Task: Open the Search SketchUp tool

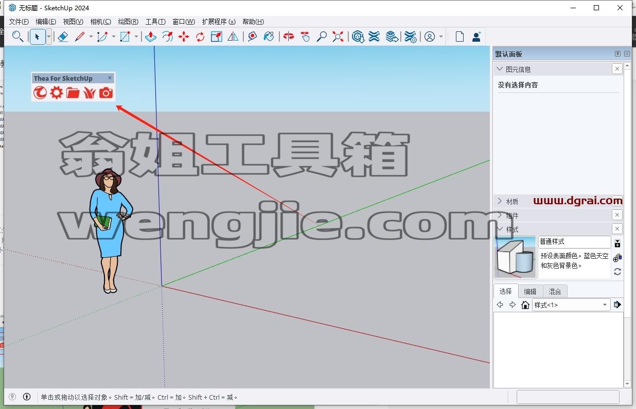Action: tap(18, 37)
